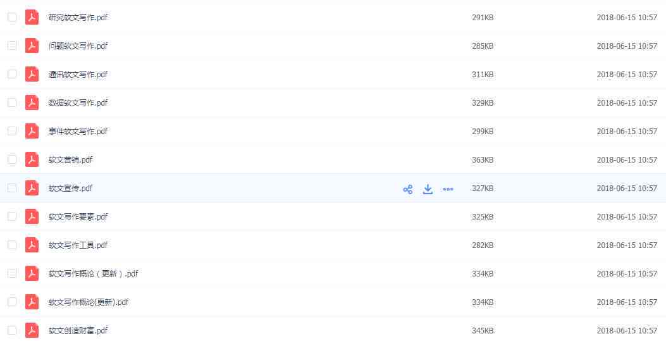
Task: Click the file name 通讯软文写作.pdf
Action: tap(78, 74)
